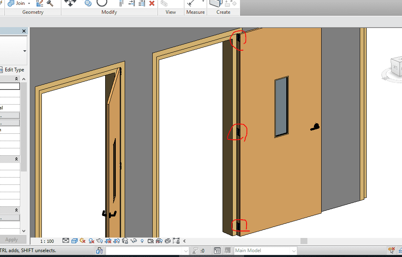Click the Measure panel label
402x257 pixels.
pyautogui.click(x=195, y=12)
